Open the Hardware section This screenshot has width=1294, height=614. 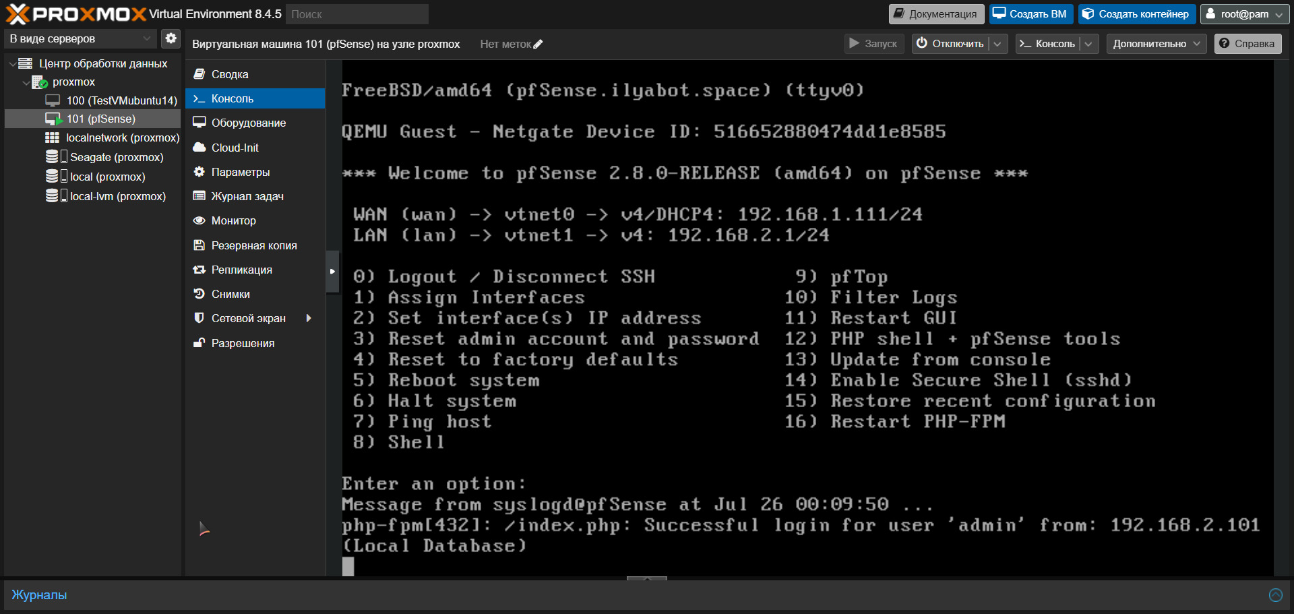click(255, 123)
